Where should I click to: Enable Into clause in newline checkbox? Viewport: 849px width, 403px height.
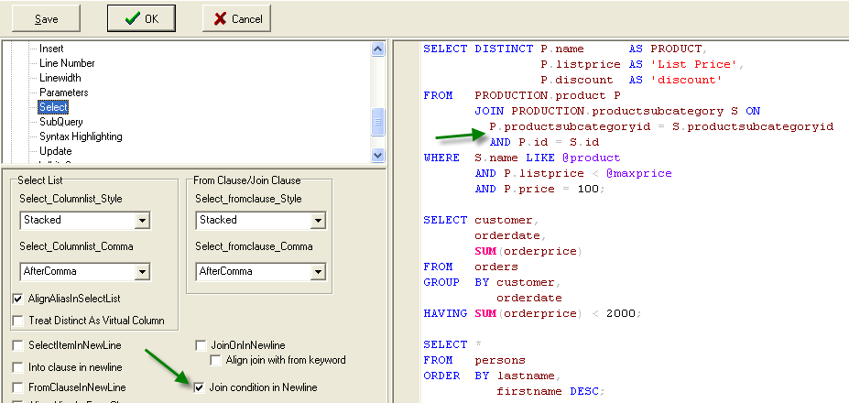(18, 367)
